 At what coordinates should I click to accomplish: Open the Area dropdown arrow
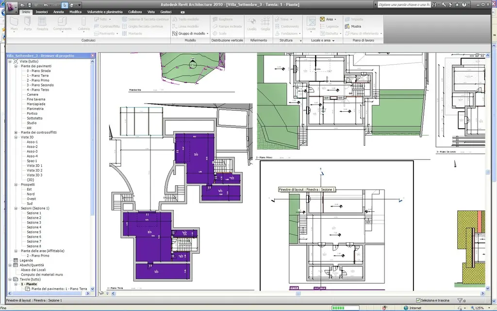(x=335, y=19)
